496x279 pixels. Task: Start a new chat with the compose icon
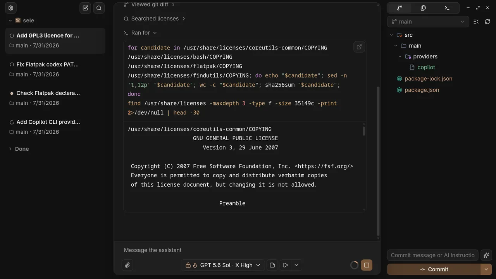tap(85, 8)
